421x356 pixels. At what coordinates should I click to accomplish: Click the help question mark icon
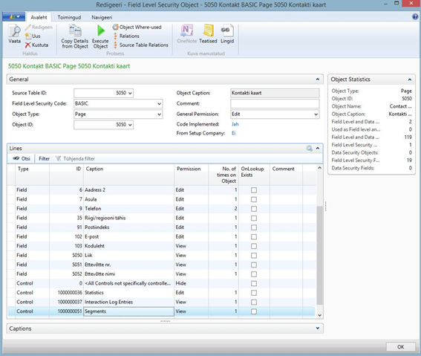[415, 17]
